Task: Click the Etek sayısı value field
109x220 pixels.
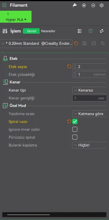Action: pyautogui.click(x=89, y=67)
